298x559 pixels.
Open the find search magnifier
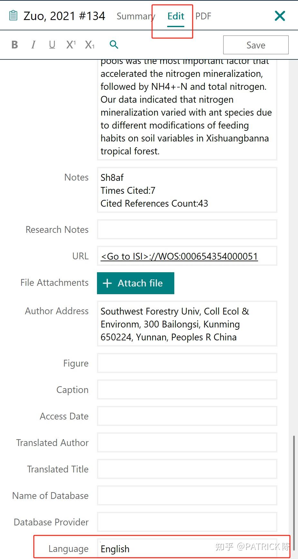point(114,45)
